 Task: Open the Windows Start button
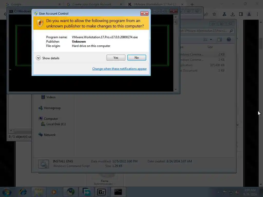(7, 192)
